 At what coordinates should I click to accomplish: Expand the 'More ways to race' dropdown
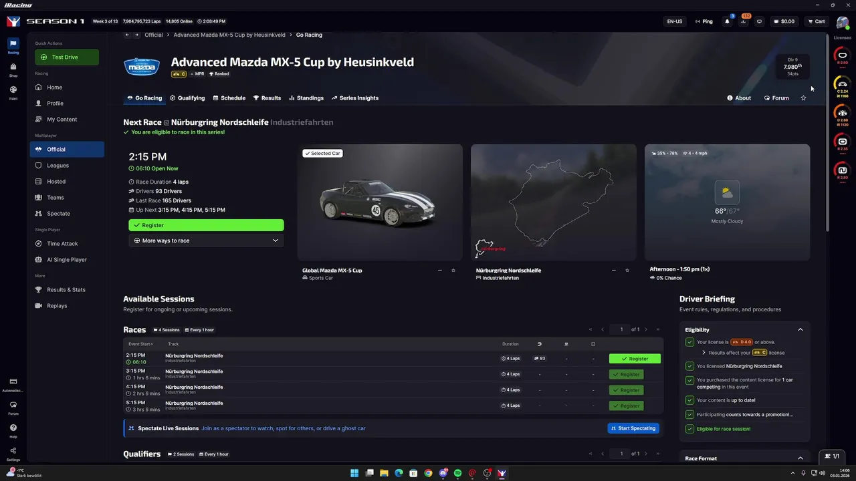point(206,240)
